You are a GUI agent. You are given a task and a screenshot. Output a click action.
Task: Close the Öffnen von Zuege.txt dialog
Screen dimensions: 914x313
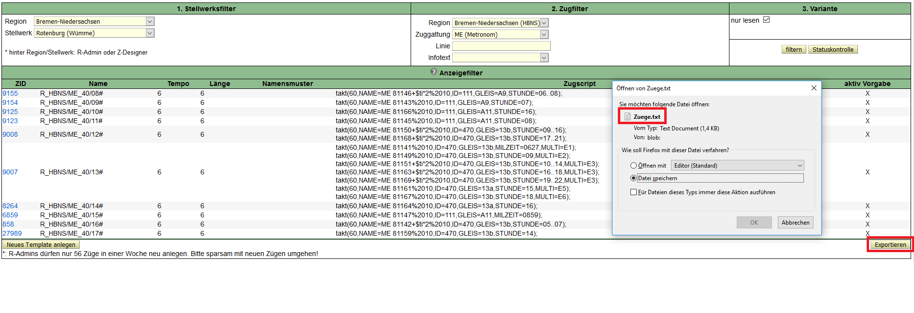pyautogui.click(x=814, y=88)
